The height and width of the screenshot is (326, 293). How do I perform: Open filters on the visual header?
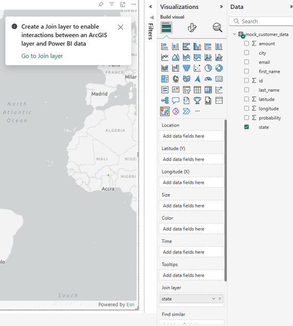tap(112, 4)
